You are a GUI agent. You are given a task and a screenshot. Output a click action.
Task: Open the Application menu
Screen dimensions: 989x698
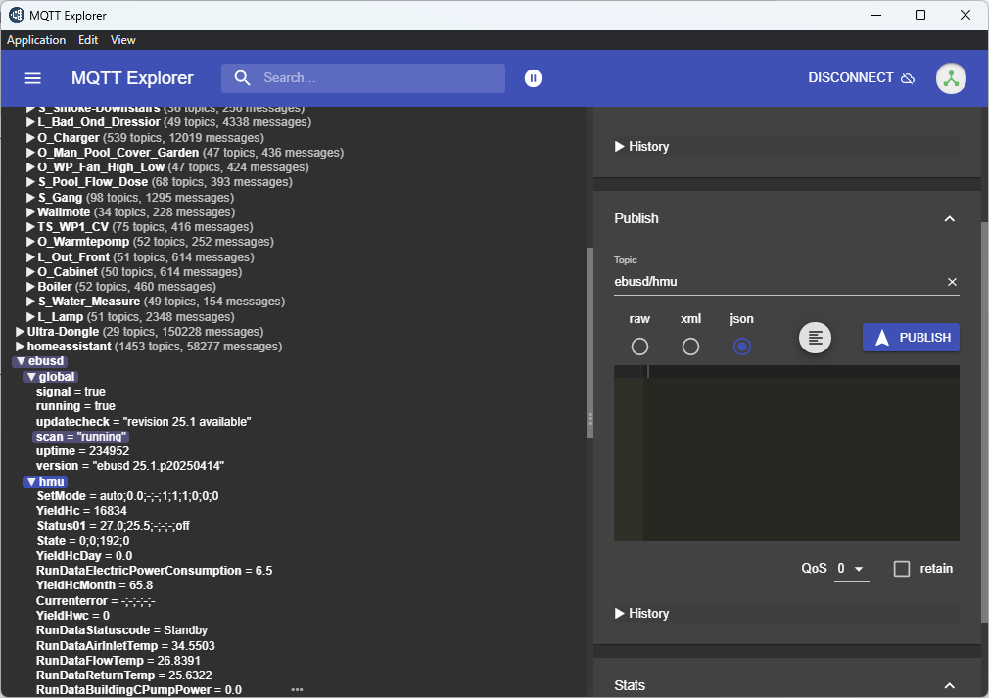pos(36,40)
